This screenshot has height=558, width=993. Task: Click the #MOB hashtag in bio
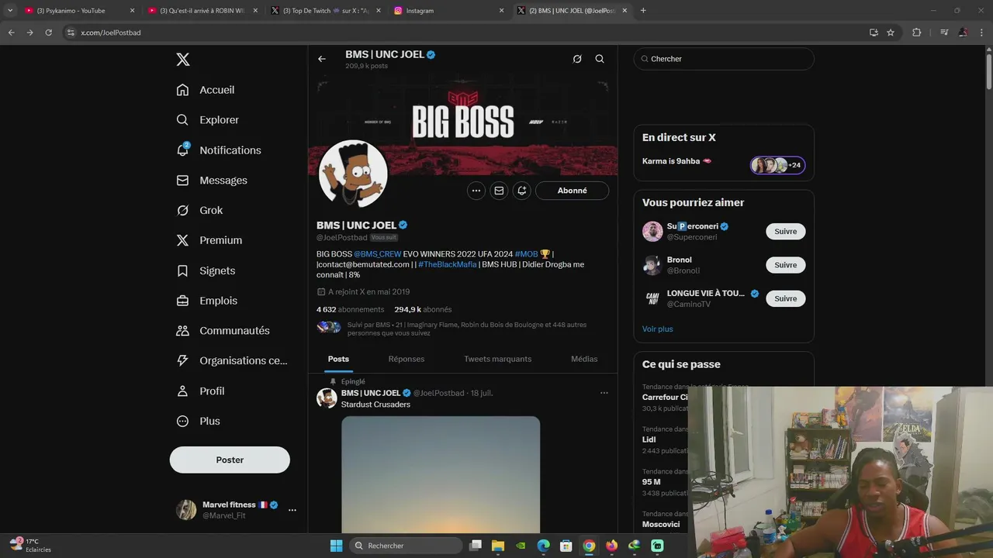click(526, 254)
